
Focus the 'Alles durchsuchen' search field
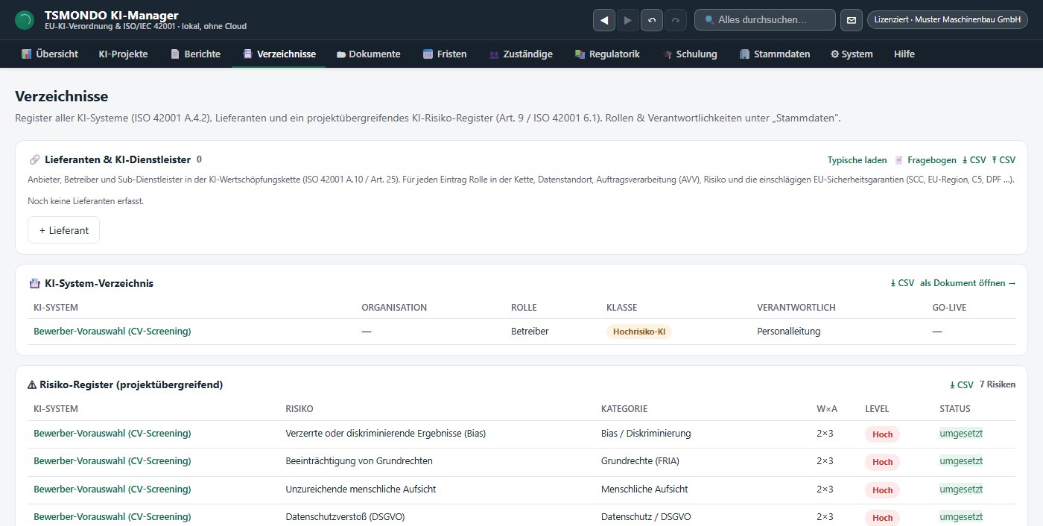click(765, 20)
